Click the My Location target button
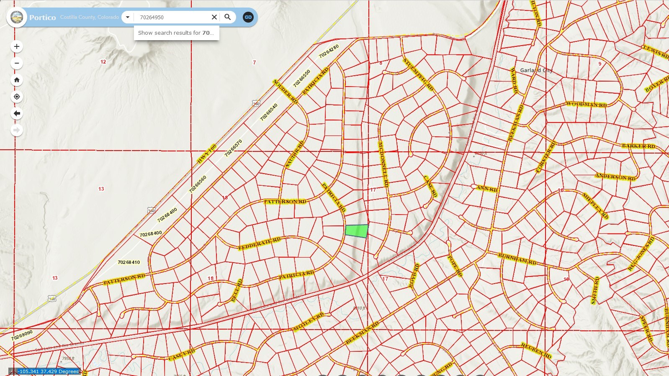 (17, 97)
